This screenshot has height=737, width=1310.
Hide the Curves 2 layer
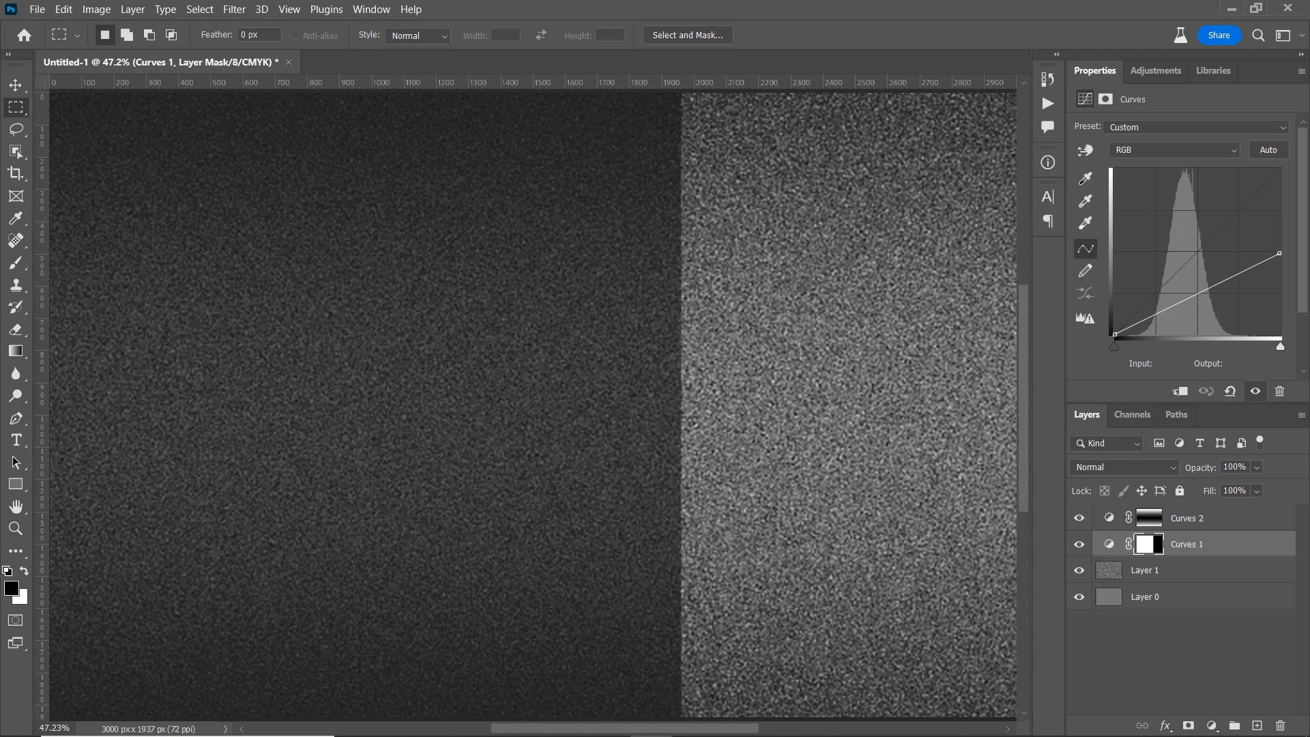1079,518
